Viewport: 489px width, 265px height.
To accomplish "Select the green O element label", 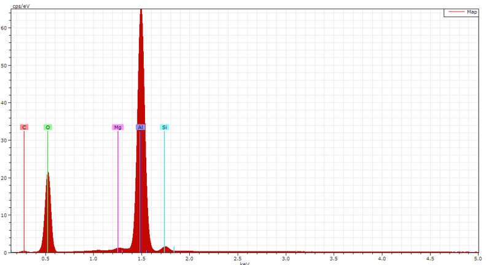I will [x=47, y=128].
